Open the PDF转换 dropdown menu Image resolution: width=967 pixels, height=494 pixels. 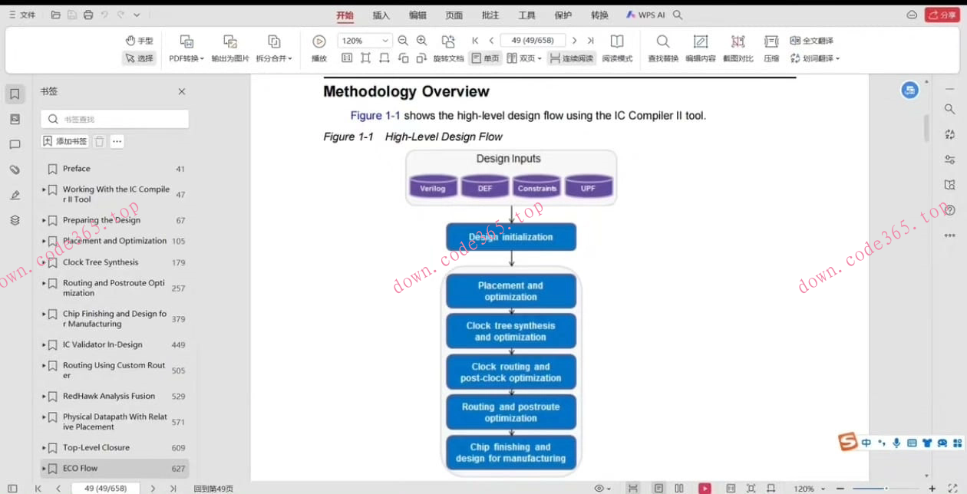tap(186, 58)
